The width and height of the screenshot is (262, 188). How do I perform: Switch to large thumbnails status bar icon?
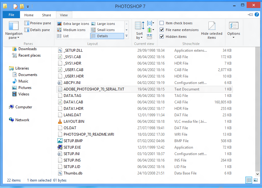(256, 180)
